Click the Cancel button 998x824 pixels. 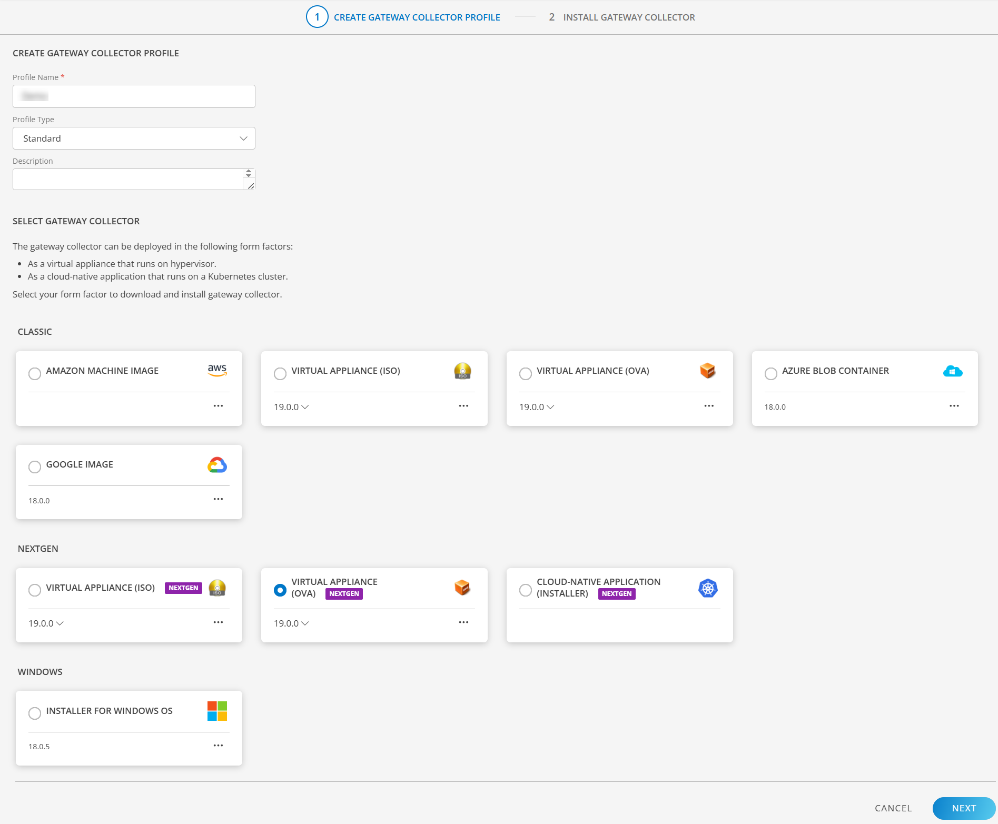(893, 808)
